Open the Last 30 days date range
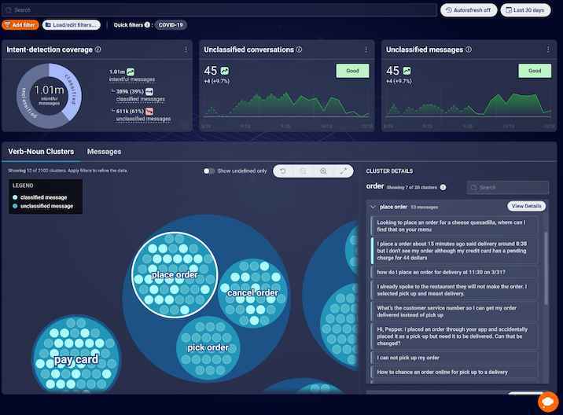563x415 pixels. [x=525, y=10]
